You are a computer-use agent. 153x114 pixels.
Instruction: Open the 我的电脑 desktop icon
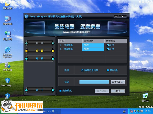click(x=7, y=19)
